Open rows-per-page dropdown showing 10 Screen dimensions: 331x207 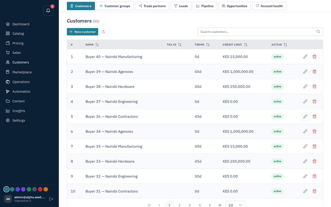click(235, 205)
